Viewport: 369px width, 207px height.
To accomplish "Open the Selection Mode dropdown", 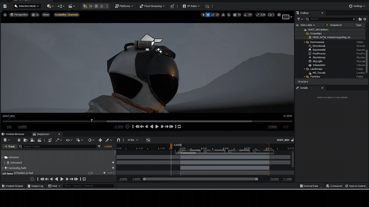I will 27,6.
